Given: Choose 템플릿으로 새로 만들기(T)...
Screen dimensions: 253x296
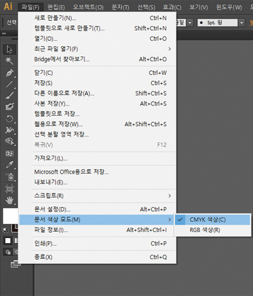Looking at the screenshot, I should [x=98, y=28].
